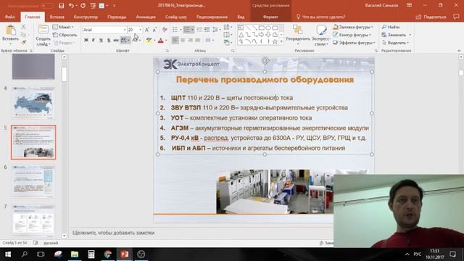Open the Упорядочить arrange menu
464x261 pixels.
[298, 33]
